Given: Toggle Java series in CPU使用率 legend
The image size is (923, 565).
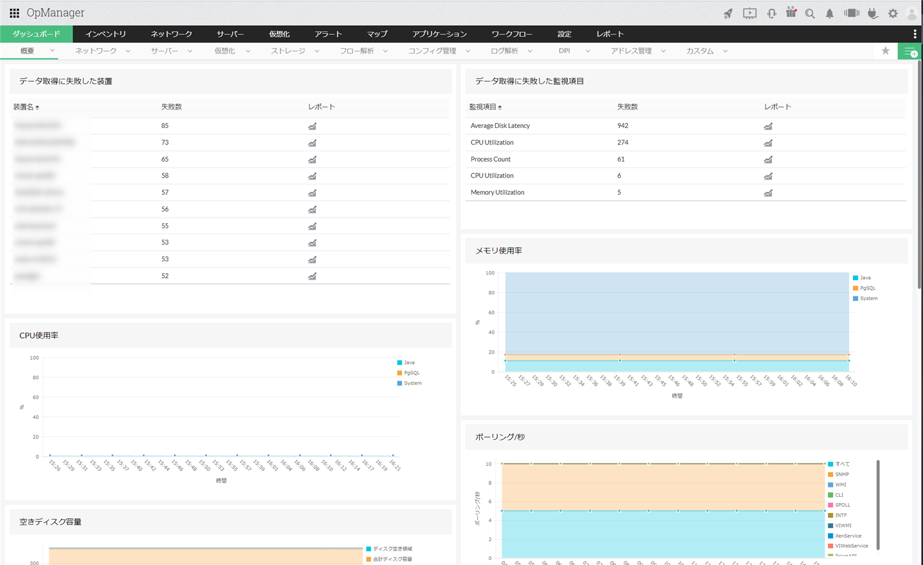Looking at the screenshot, I should pos(409,363).
